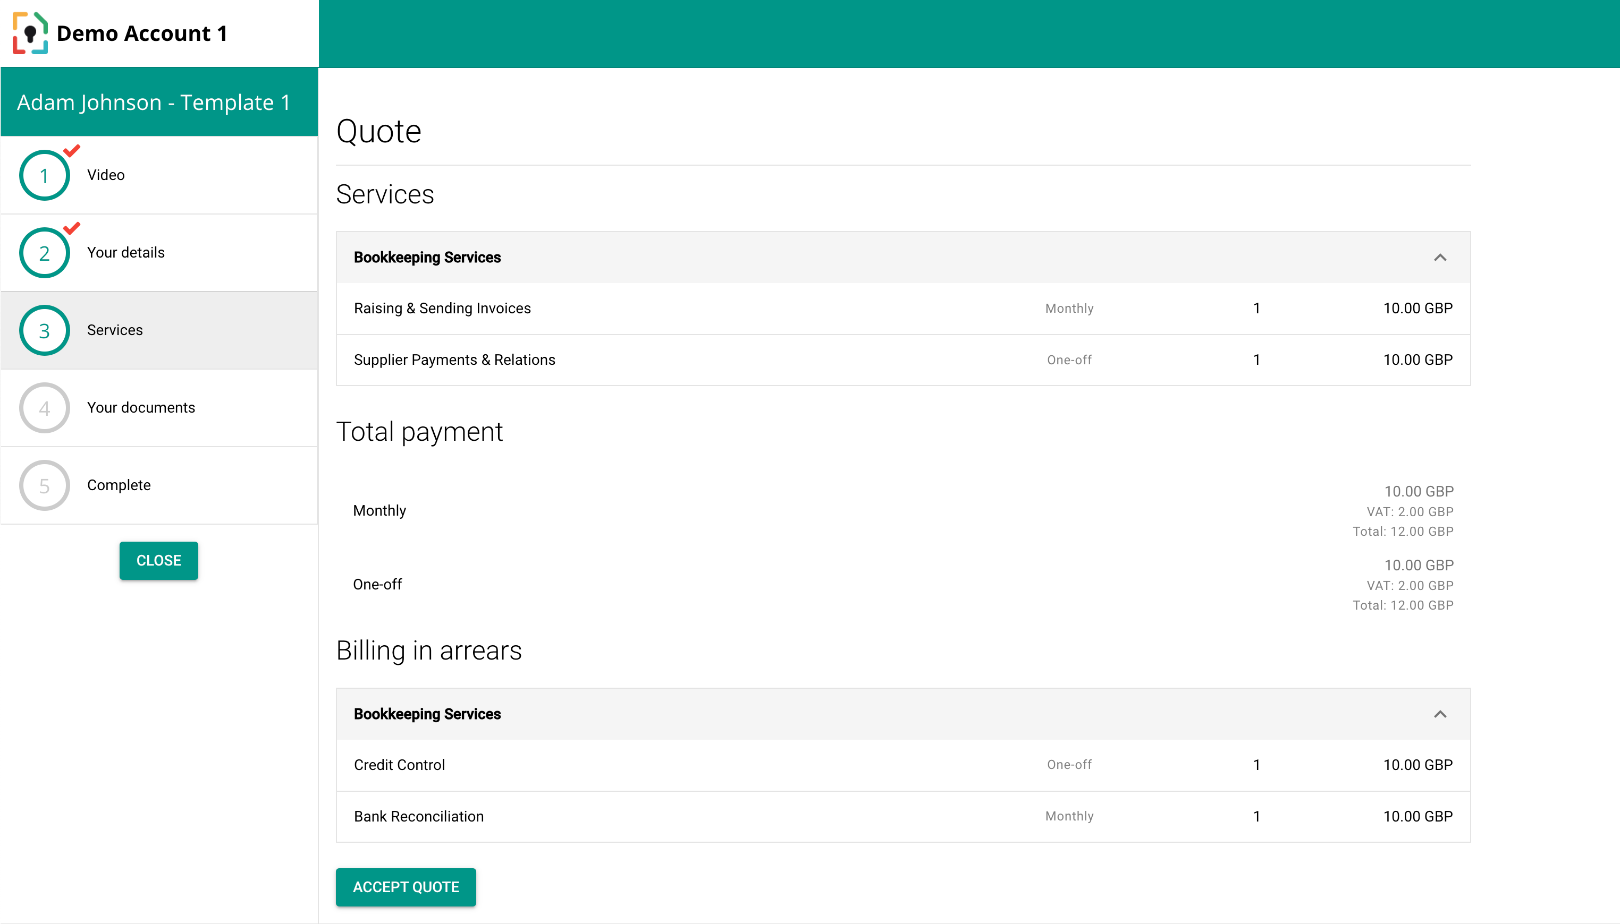Screen dimensions: 1620x924
Task: Click the Demo Account 1 logo icon
Action: [30, 32]
